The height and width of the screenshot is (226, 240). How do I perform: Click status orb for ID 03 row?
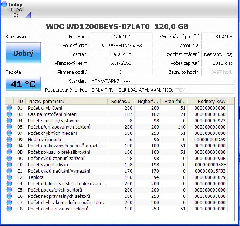pyautogui.click(x=9, y=114)
